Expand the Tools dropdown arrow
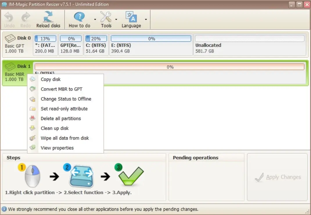The width and height of the screenshot is (311, 215). pyautogui.click(x=116, y=19)
